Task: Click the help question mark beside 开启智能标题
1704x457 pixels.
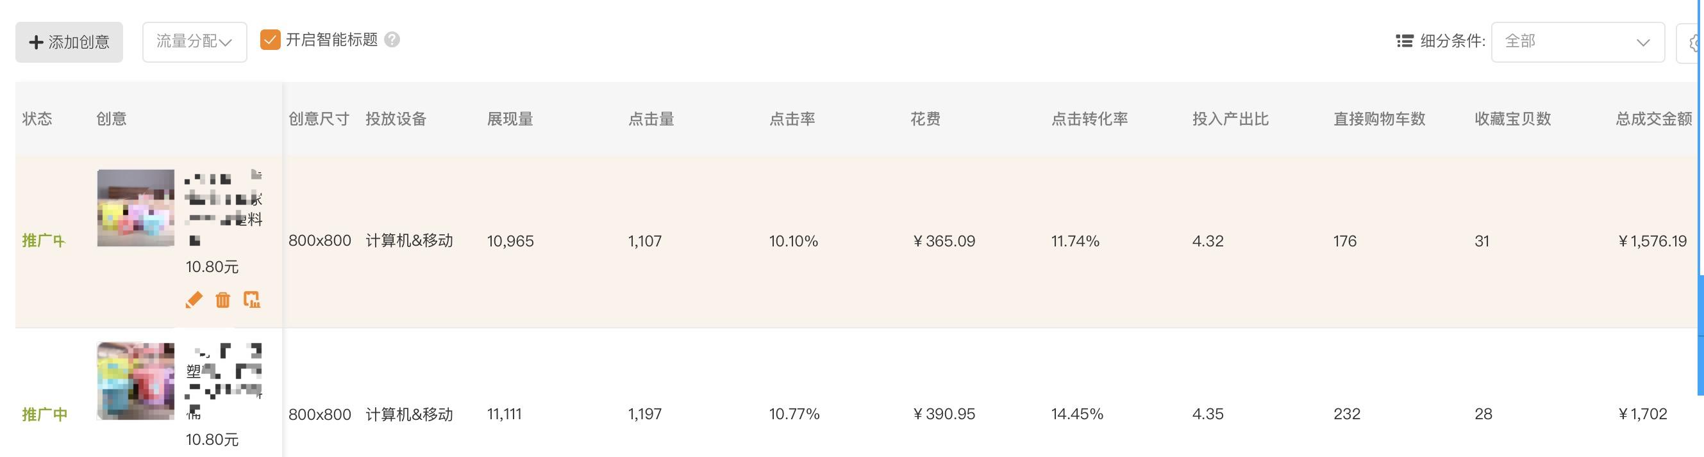Action: coord(390,41)
